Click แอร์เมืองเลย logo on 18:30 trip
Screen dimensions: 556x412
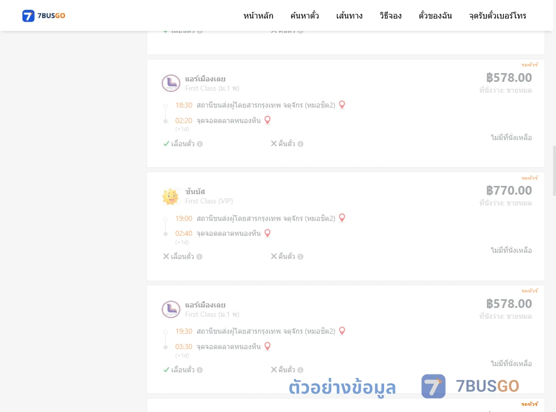tap(171, 83)
